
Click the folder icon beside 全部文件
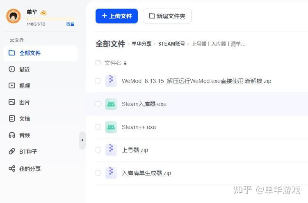(12, 53)
